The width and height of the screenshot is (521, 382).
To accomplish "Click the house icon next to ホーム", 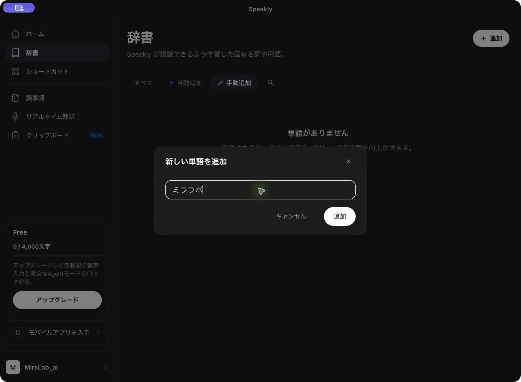I will coord(15,34).
